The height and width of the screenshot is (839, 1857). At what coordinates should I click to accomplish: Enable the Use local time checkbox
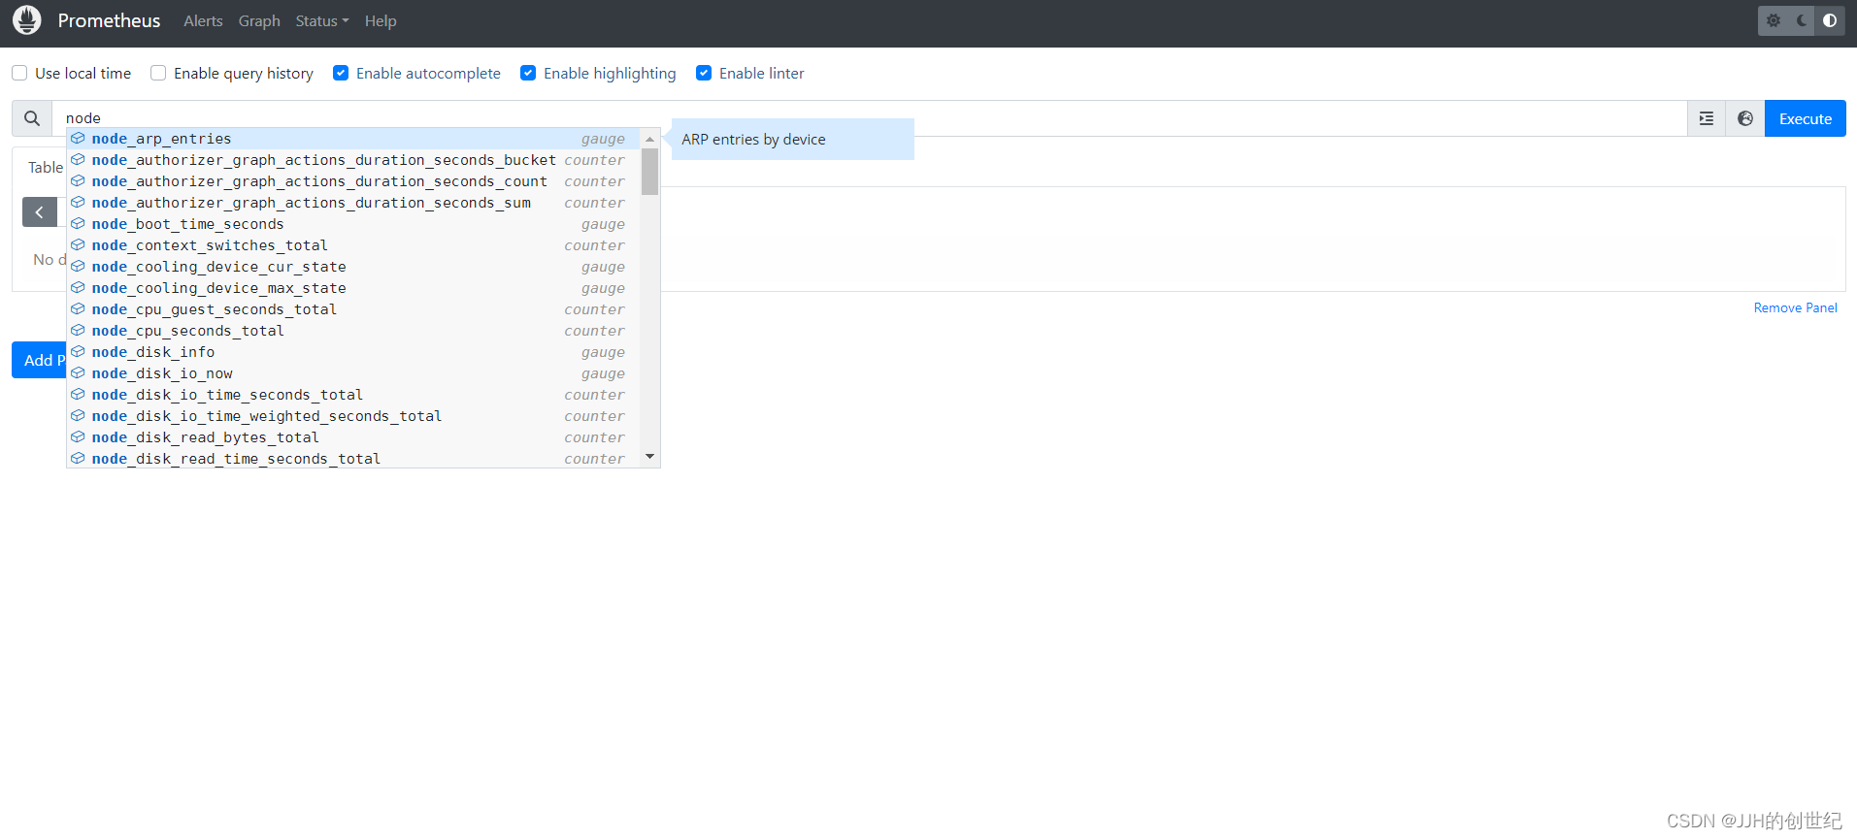tap(19, 73)
